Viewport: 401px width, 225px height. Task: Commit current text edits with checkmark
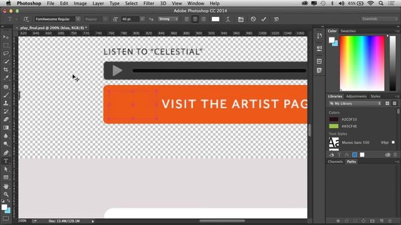coord(264,19)
